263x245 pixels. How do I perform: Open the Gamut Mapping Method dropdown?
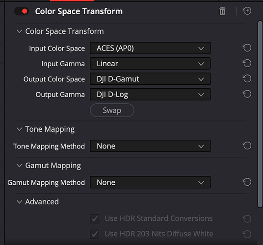click(150, 182)
